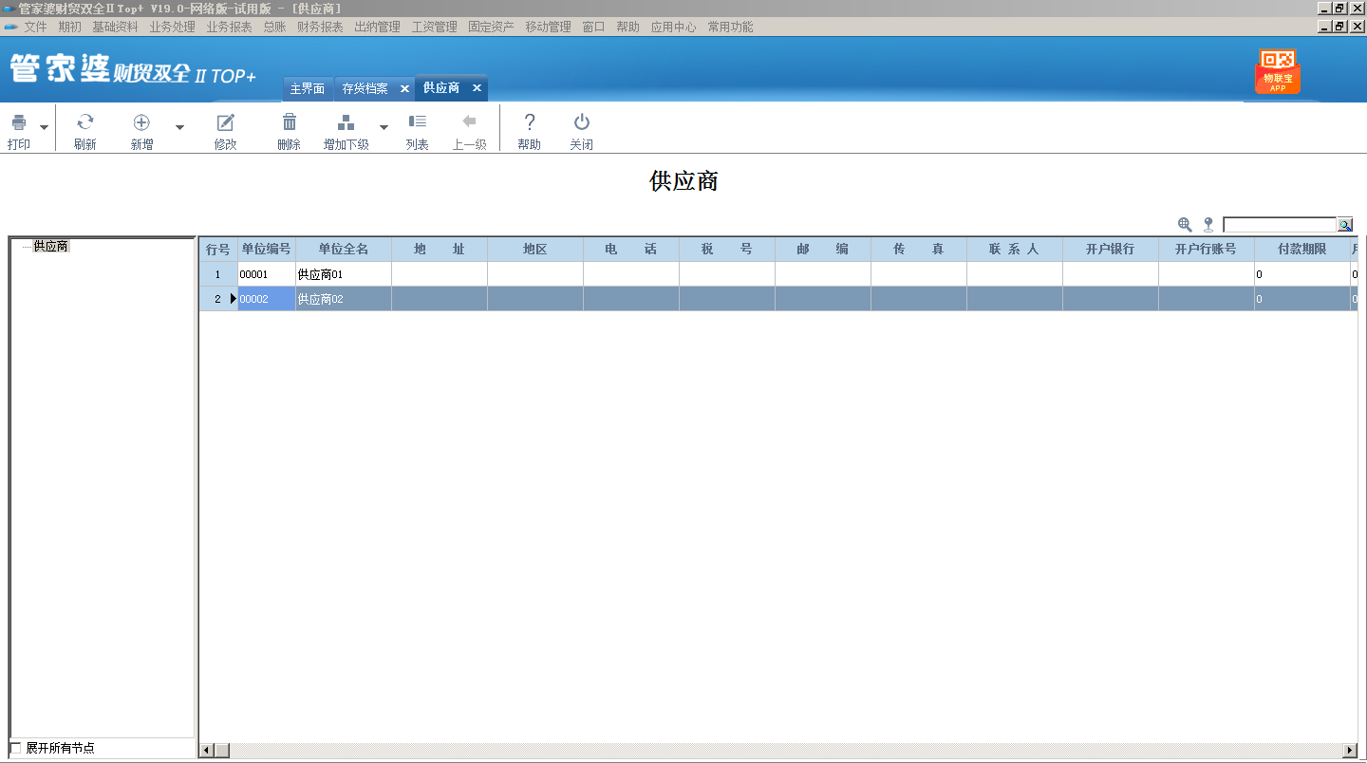
Task: Click the 上一级 back arrow icon
Action: point(469,121)
